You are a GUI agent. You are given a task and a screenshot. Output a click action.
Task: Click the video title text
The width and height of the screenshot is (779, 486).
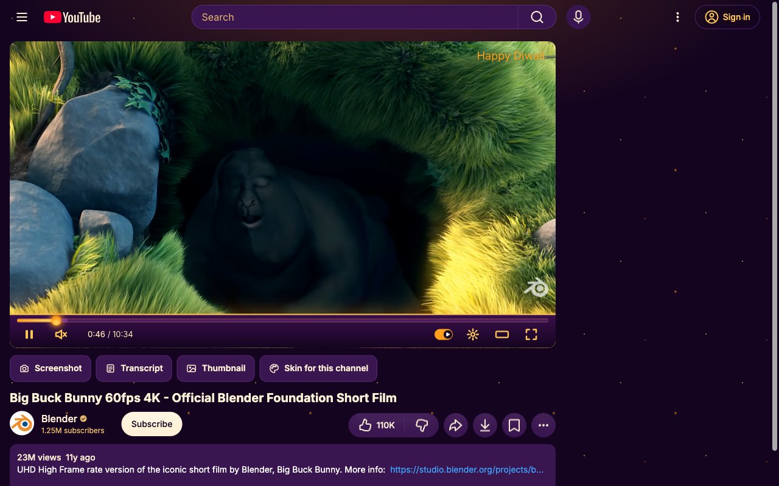[203, 398]
